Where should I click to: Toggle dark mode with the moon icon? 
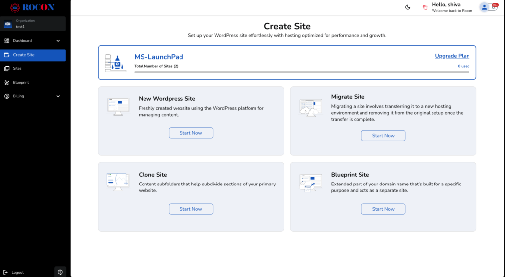click(408, 7)
